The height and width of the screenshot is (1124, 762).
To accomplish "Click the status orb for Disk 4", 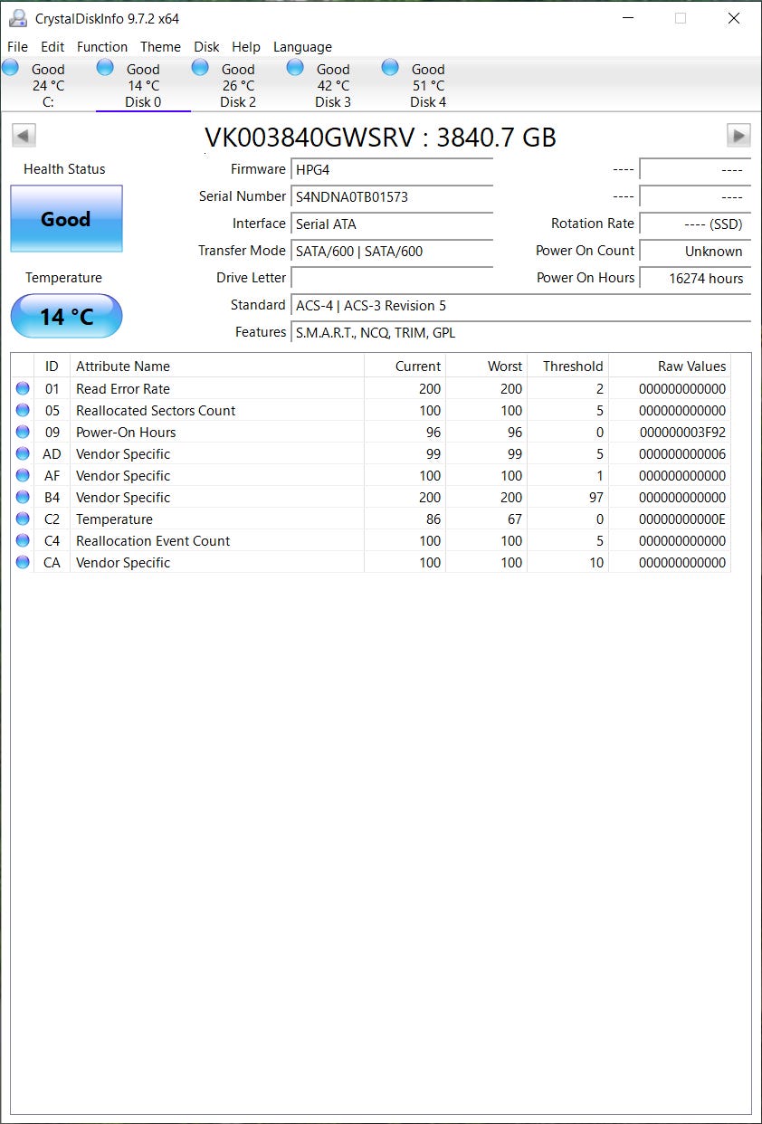I will tap(390, 67).
